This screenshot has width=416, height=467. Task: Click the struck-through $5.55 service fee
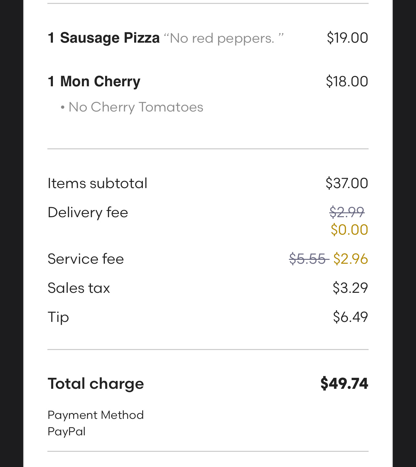[308, 259]
